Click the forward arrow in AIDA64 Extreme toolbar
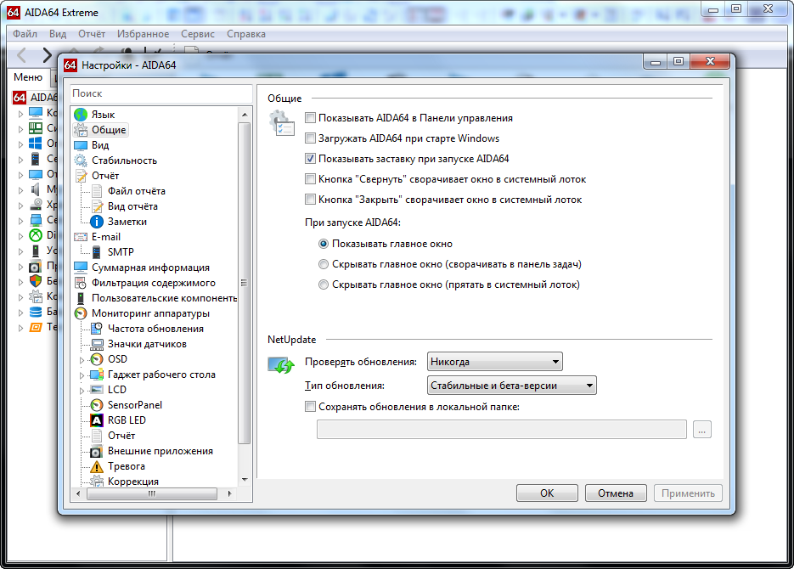Viewport: 794px width, 569px height. tap(47, 54)
